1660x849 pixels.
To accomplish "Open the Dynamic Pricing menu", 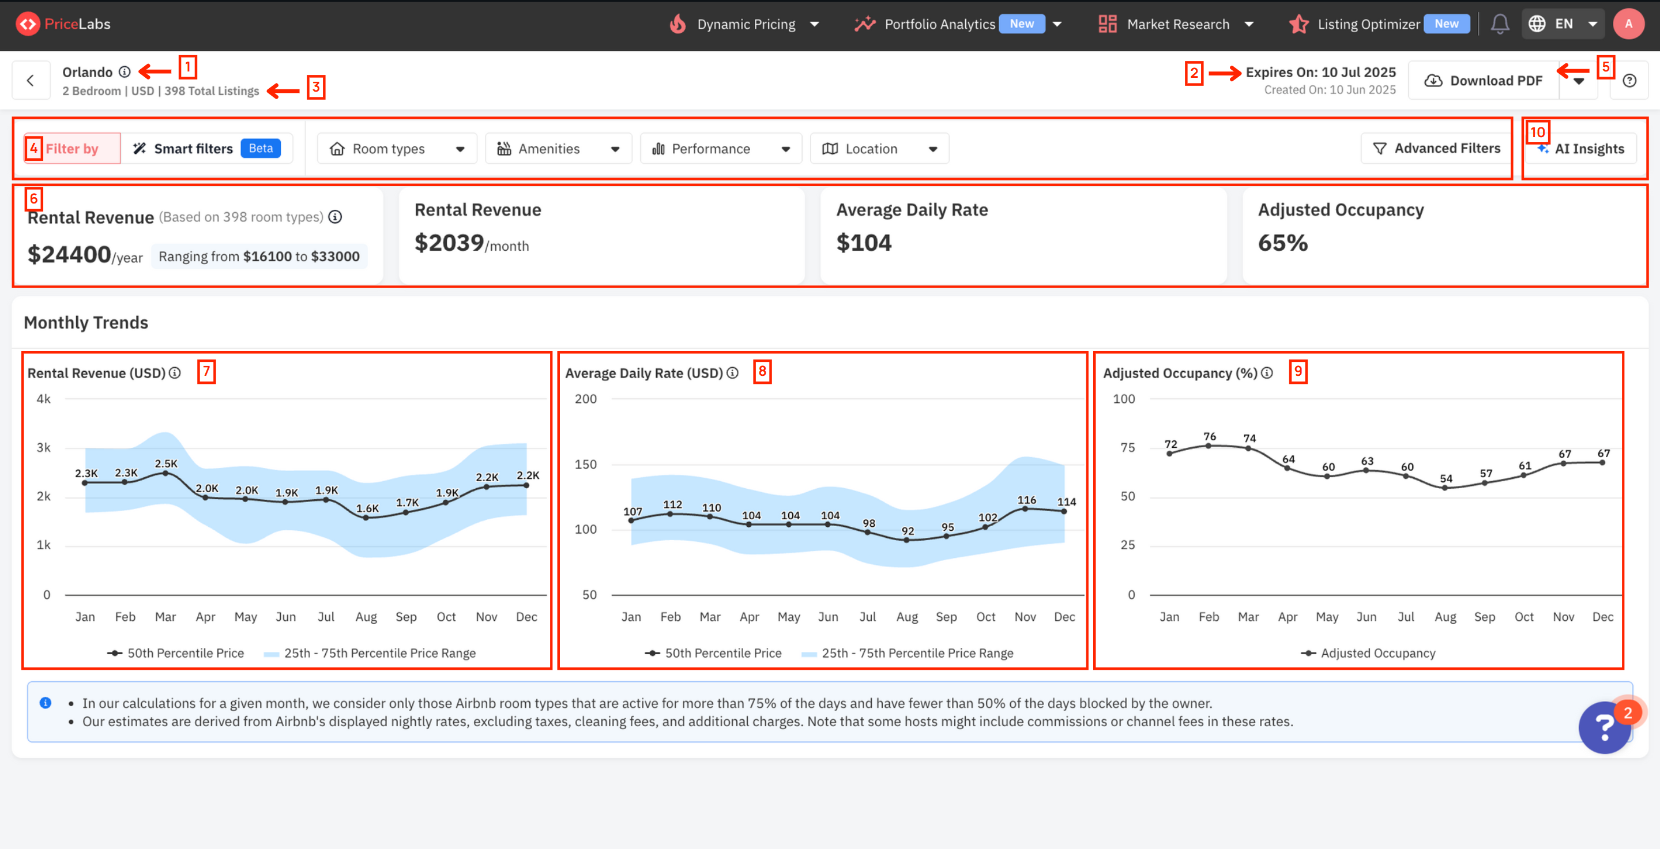I will 745,24.
